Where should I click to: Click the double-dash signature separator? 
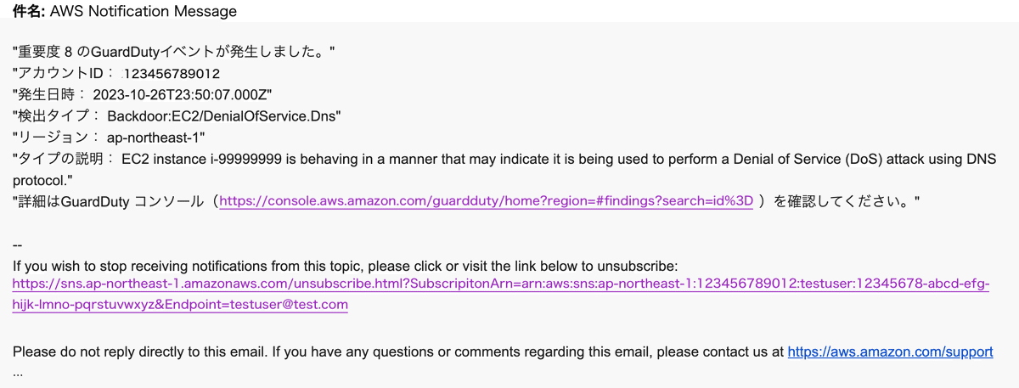point(18,246)
